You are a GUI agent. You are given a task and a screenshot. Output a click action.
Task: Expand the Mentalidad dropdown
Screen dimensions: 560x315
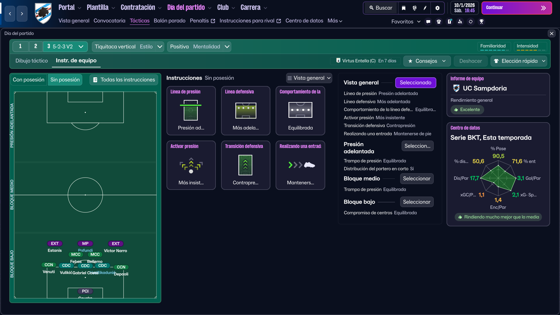pos(227,47)
